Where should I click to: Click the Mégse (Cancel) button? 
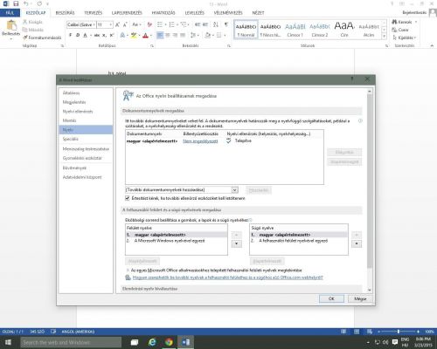pos(360,298)
